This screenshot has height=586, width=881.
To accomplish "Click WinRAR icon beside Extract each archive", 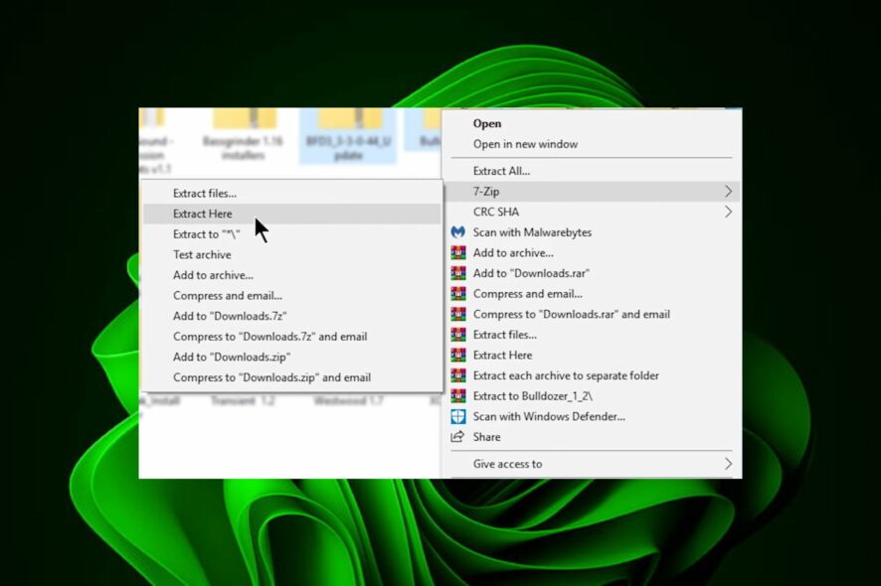I will click(458, 375).
